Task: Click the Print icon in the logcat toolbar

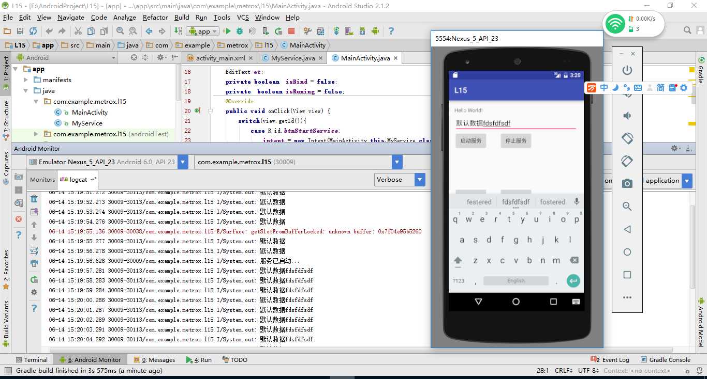Action: point(34,263)
